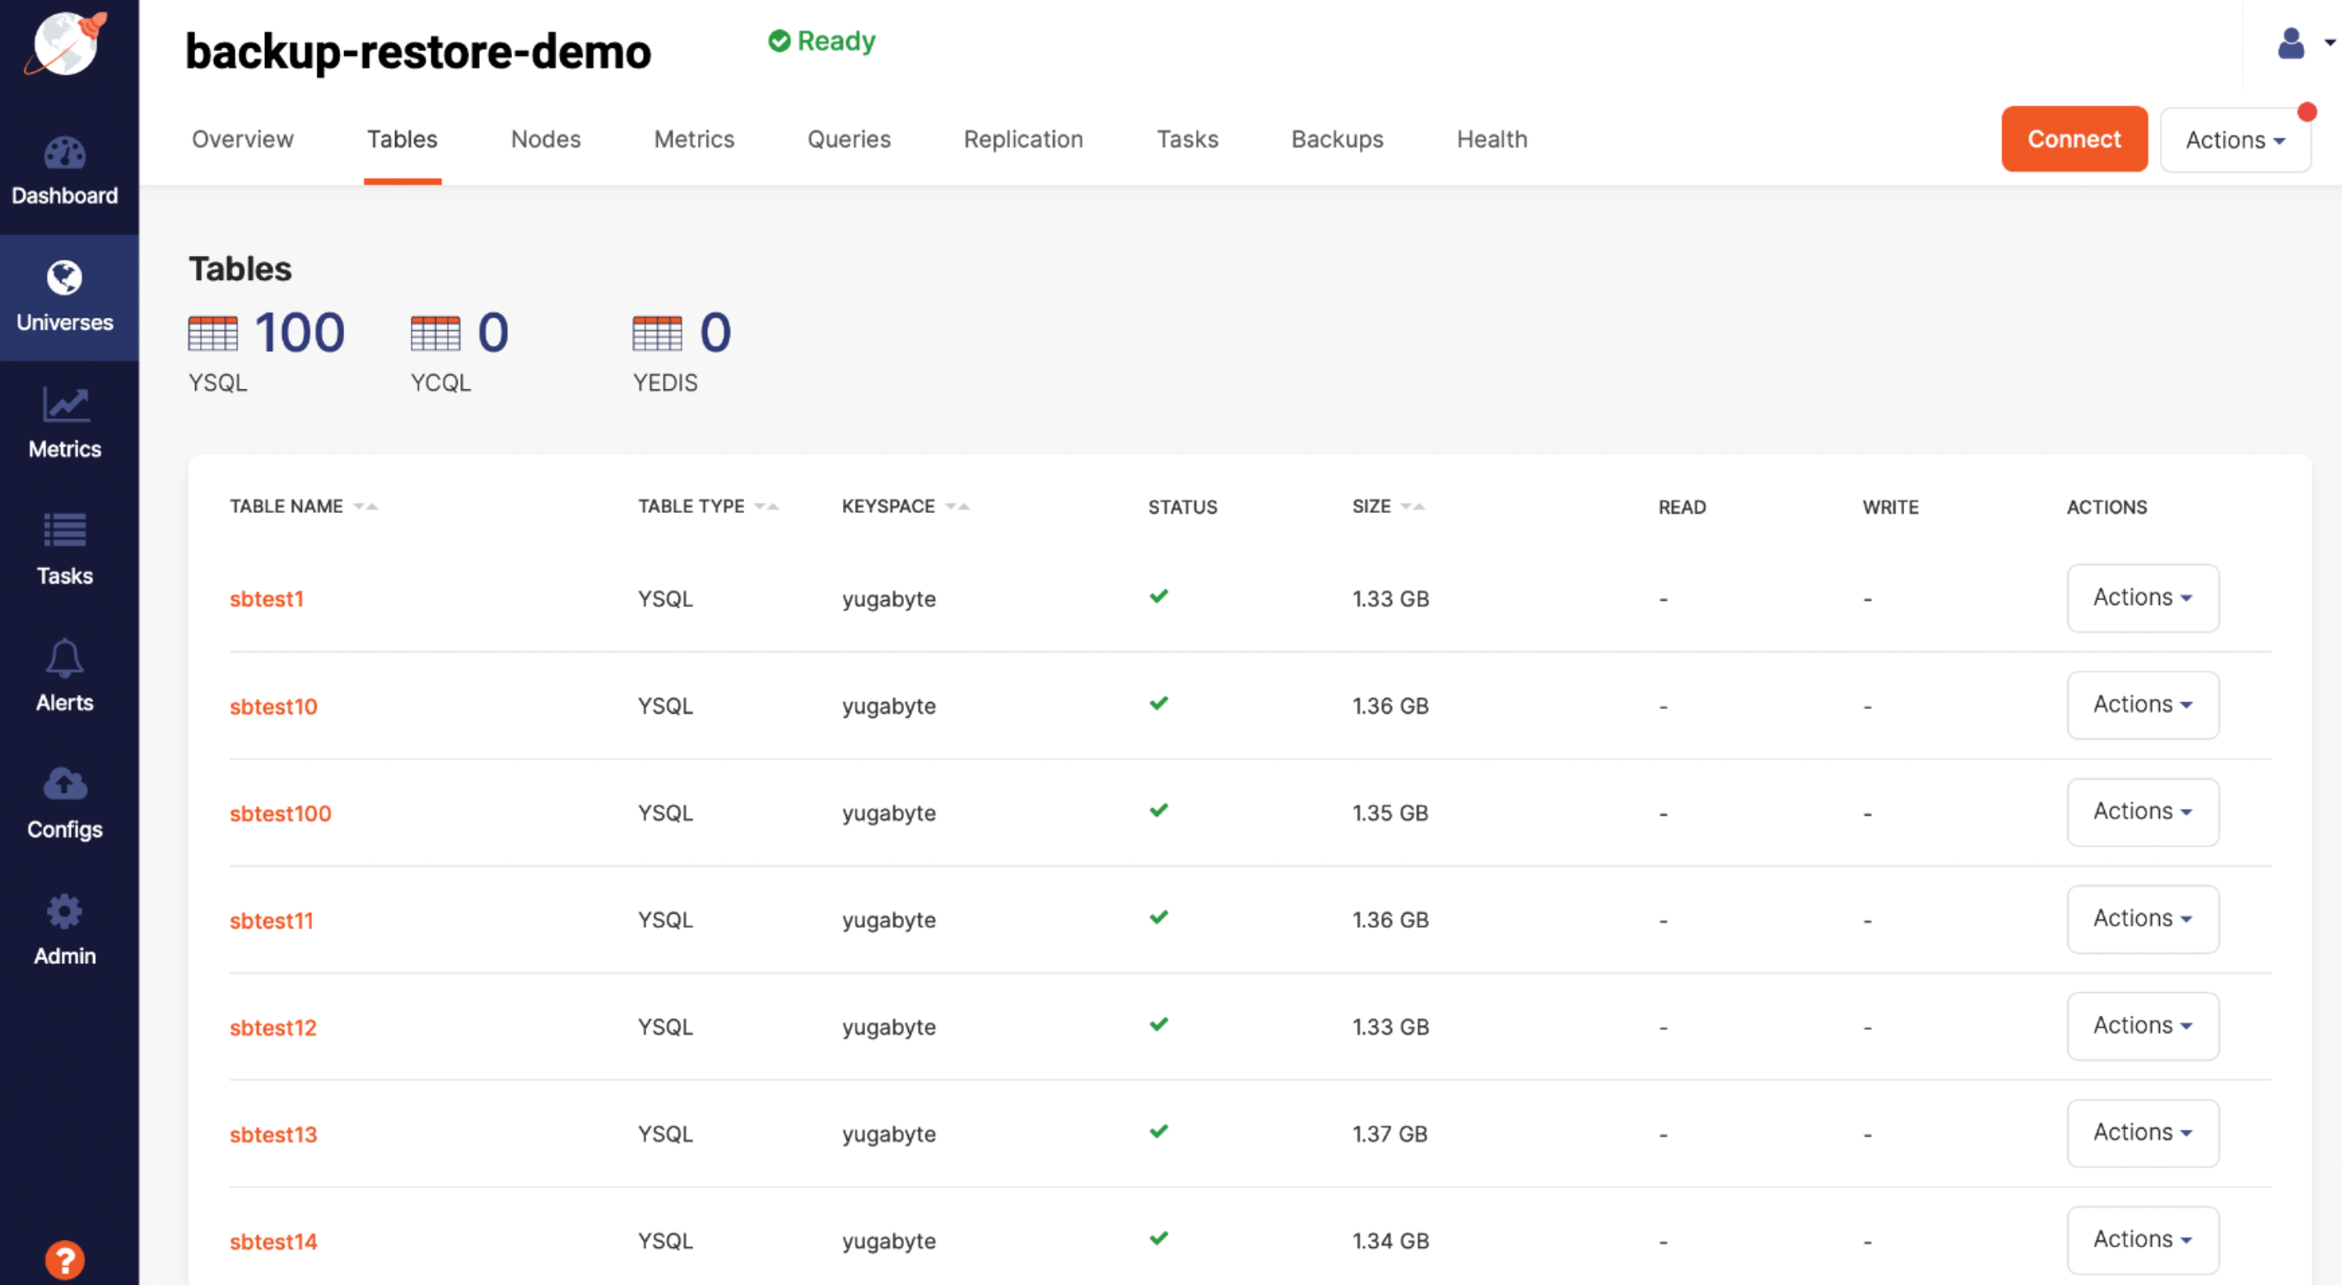
Task: Open universe Actions dropdown next to Connect
Action: pos(2235,140)
